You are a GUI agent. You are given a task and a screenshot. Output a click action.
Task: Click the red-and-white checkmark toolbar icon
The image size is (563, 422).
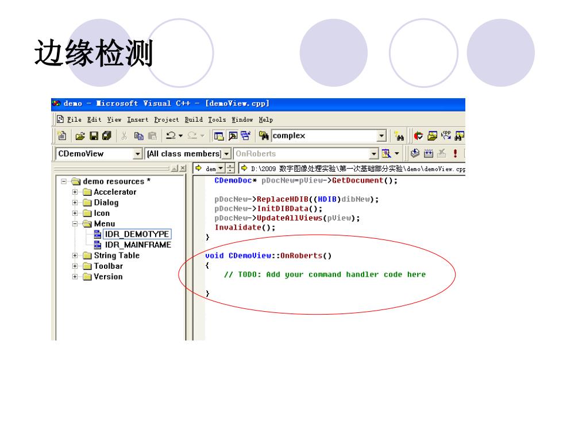(x=418, y=135)
